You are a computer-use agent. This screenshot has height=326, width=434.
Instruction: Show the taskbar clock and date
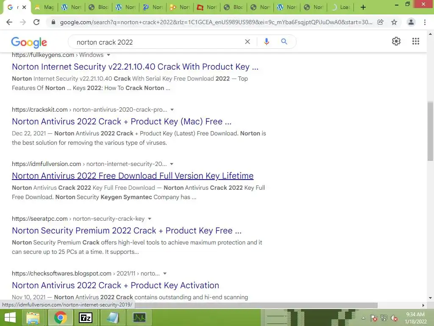click(415, 318)
